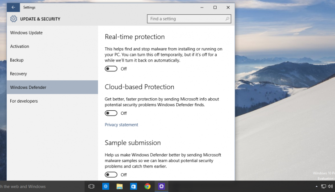The image size is (335, 192).
Task: Toggle Sample submission on
Action: tap(111, 175)
